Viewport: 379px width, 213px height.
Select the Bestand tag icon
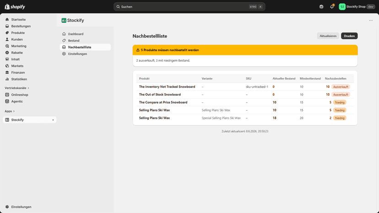click(64, 41)
